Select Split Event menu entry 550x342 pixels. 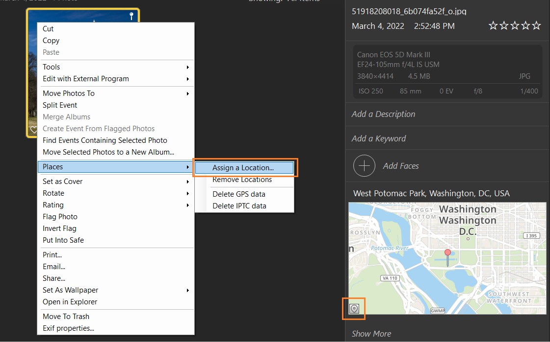tap(116, 105)
